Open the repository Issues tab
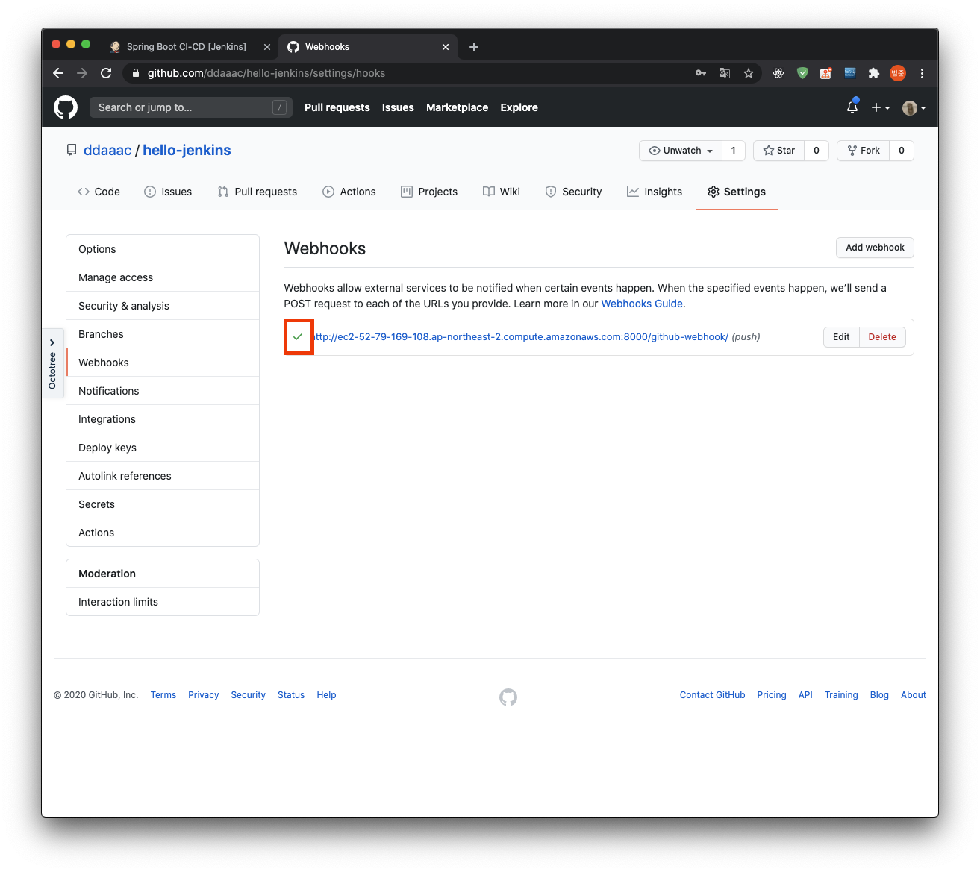Viewport: 980px width, 872px height. click(168, 192)
